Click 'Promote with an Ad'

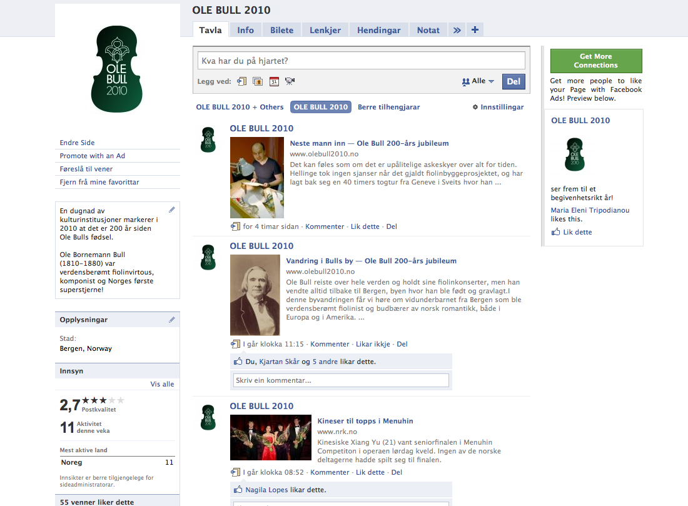coord(92,156)
